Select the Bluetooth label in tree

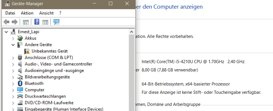34,83
